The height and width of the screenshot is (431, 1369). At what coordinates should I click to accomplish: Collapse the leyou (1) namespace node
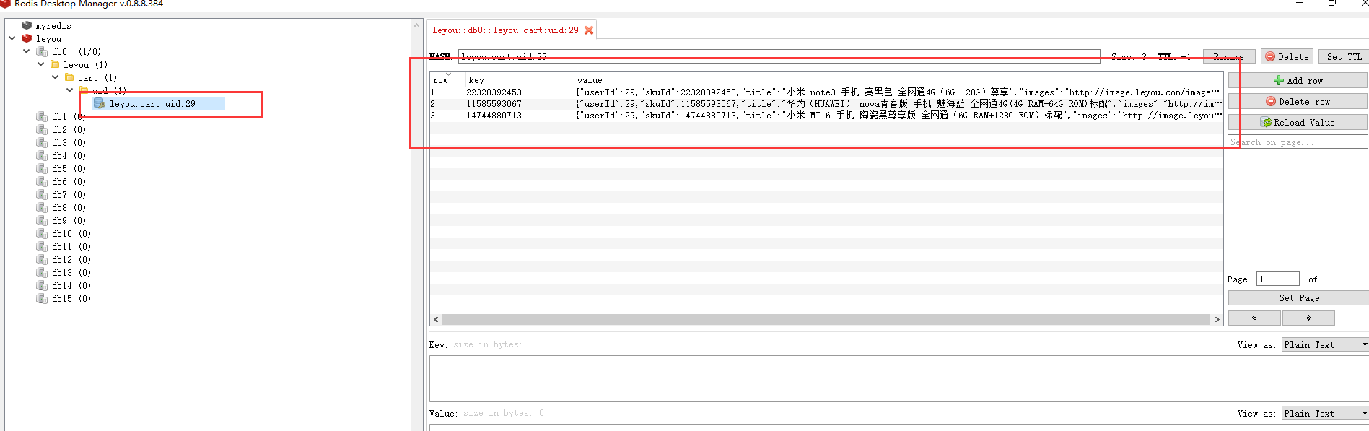click(x=41, y=64)
